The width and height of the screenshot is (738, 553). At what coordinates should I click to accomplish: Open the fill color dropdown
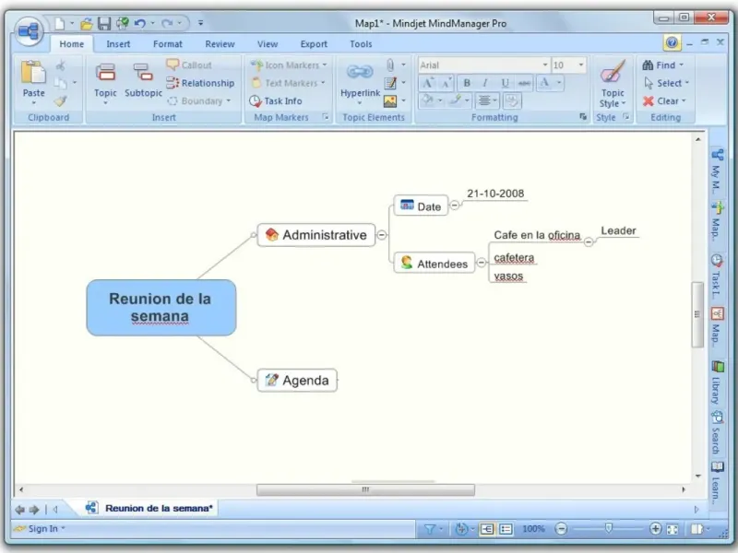coord(440,100)
